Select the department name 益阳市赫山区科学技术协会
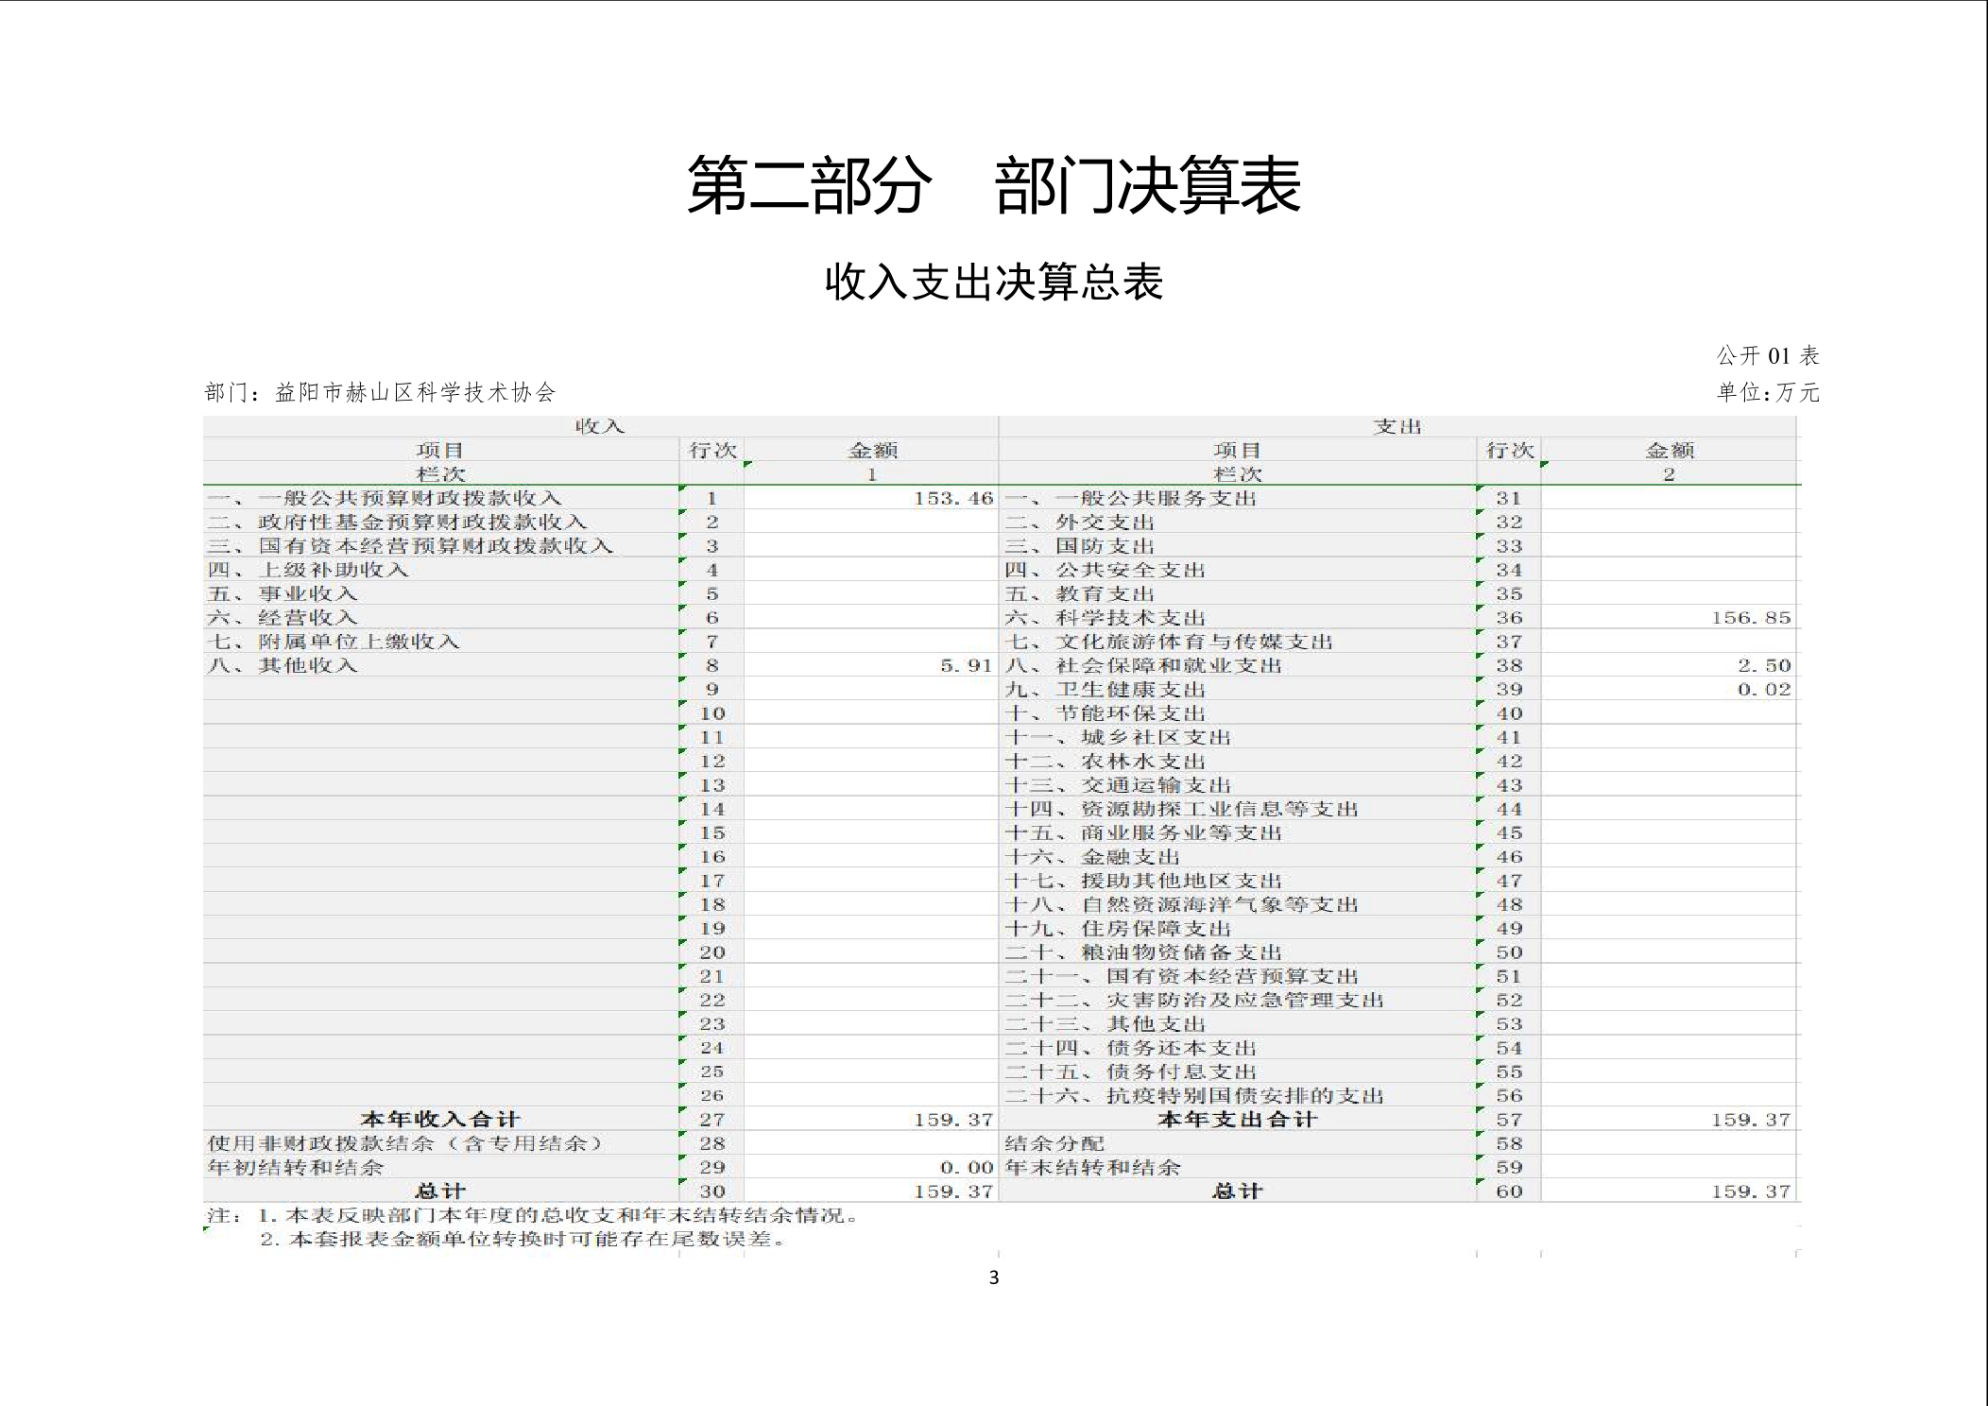 click(415, 392)
